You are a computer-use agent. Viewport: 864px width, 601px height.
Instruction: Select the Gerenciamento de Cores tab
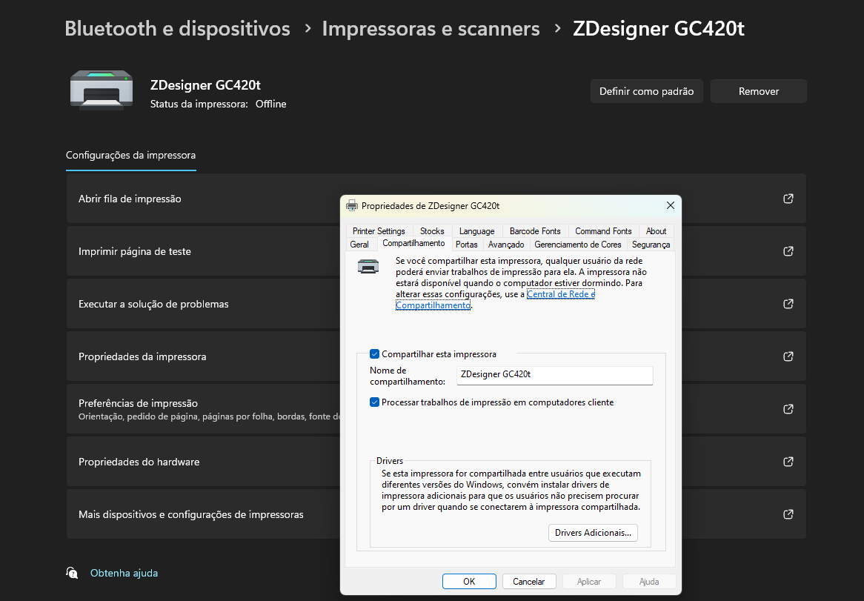pos(578,245)
